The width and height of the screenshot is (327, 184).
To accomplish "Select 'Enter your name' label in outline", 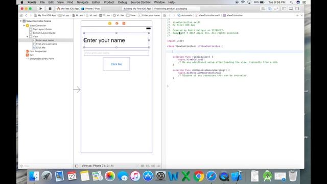I will [45, 40].
